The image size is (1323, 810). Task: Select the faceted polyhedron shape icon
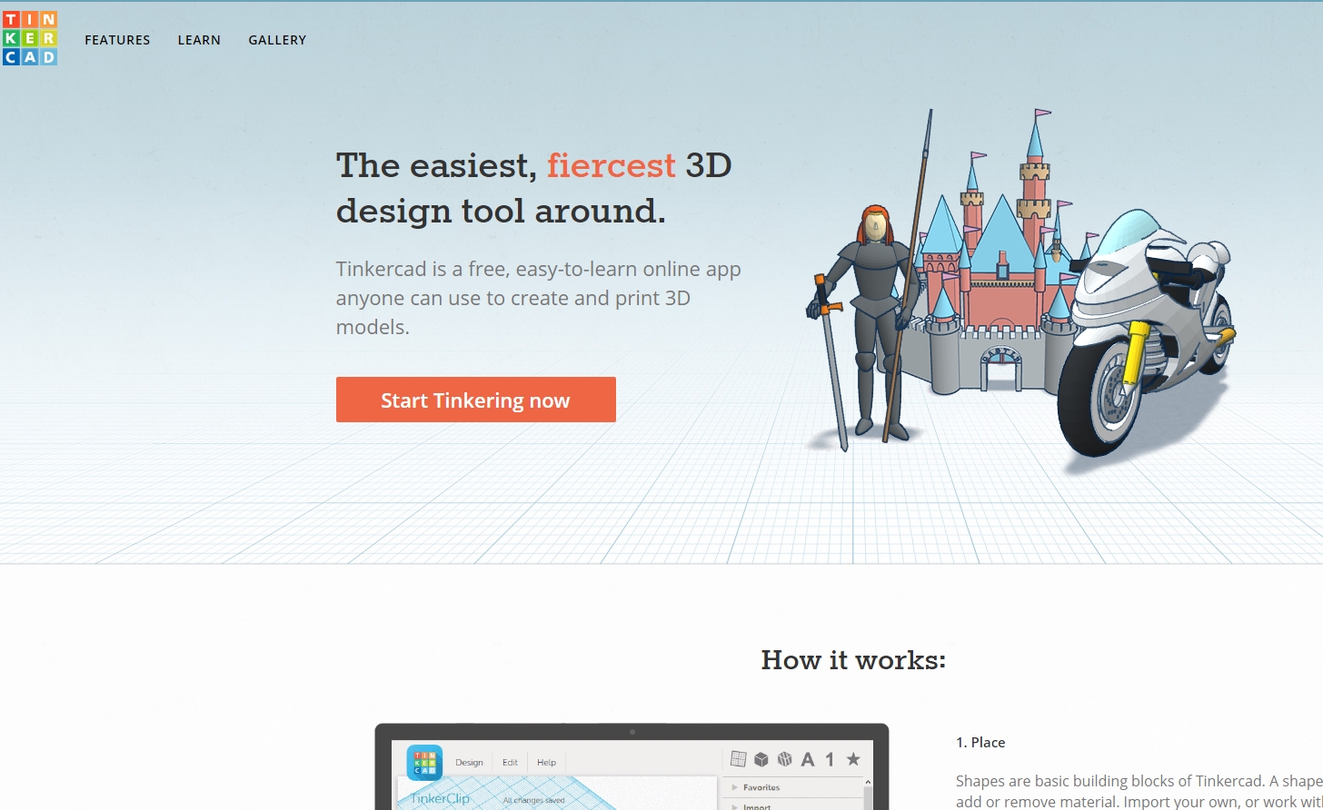[784, 759]
